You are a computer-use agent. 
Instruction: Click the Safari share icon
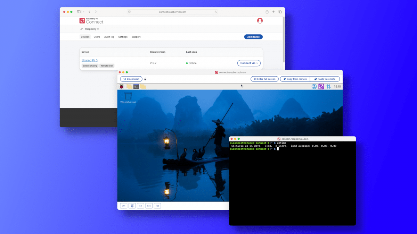click(x=267, y=12)
